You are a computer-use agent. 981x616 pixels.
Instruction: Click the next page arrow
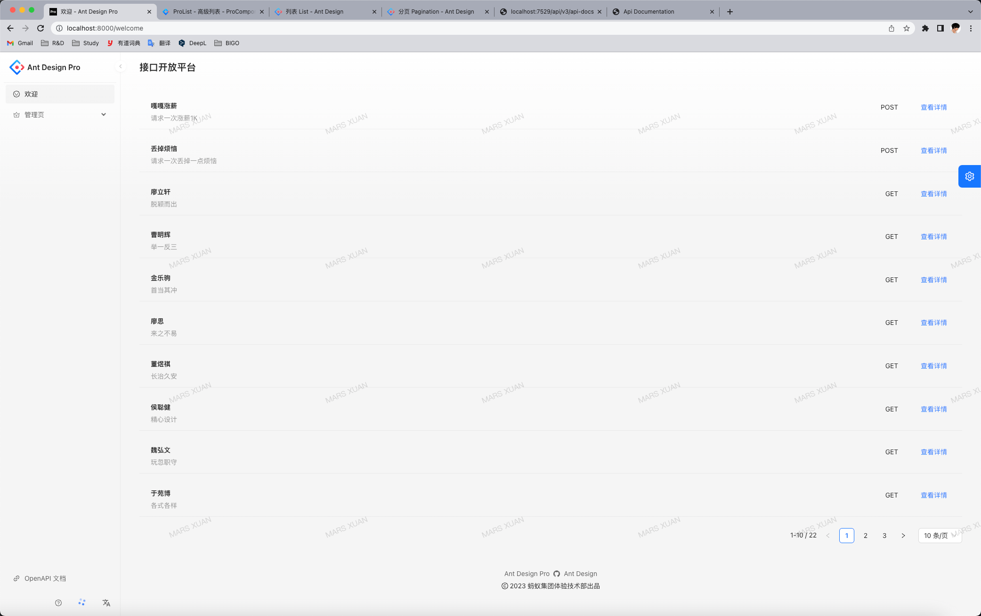click(903, 536)
